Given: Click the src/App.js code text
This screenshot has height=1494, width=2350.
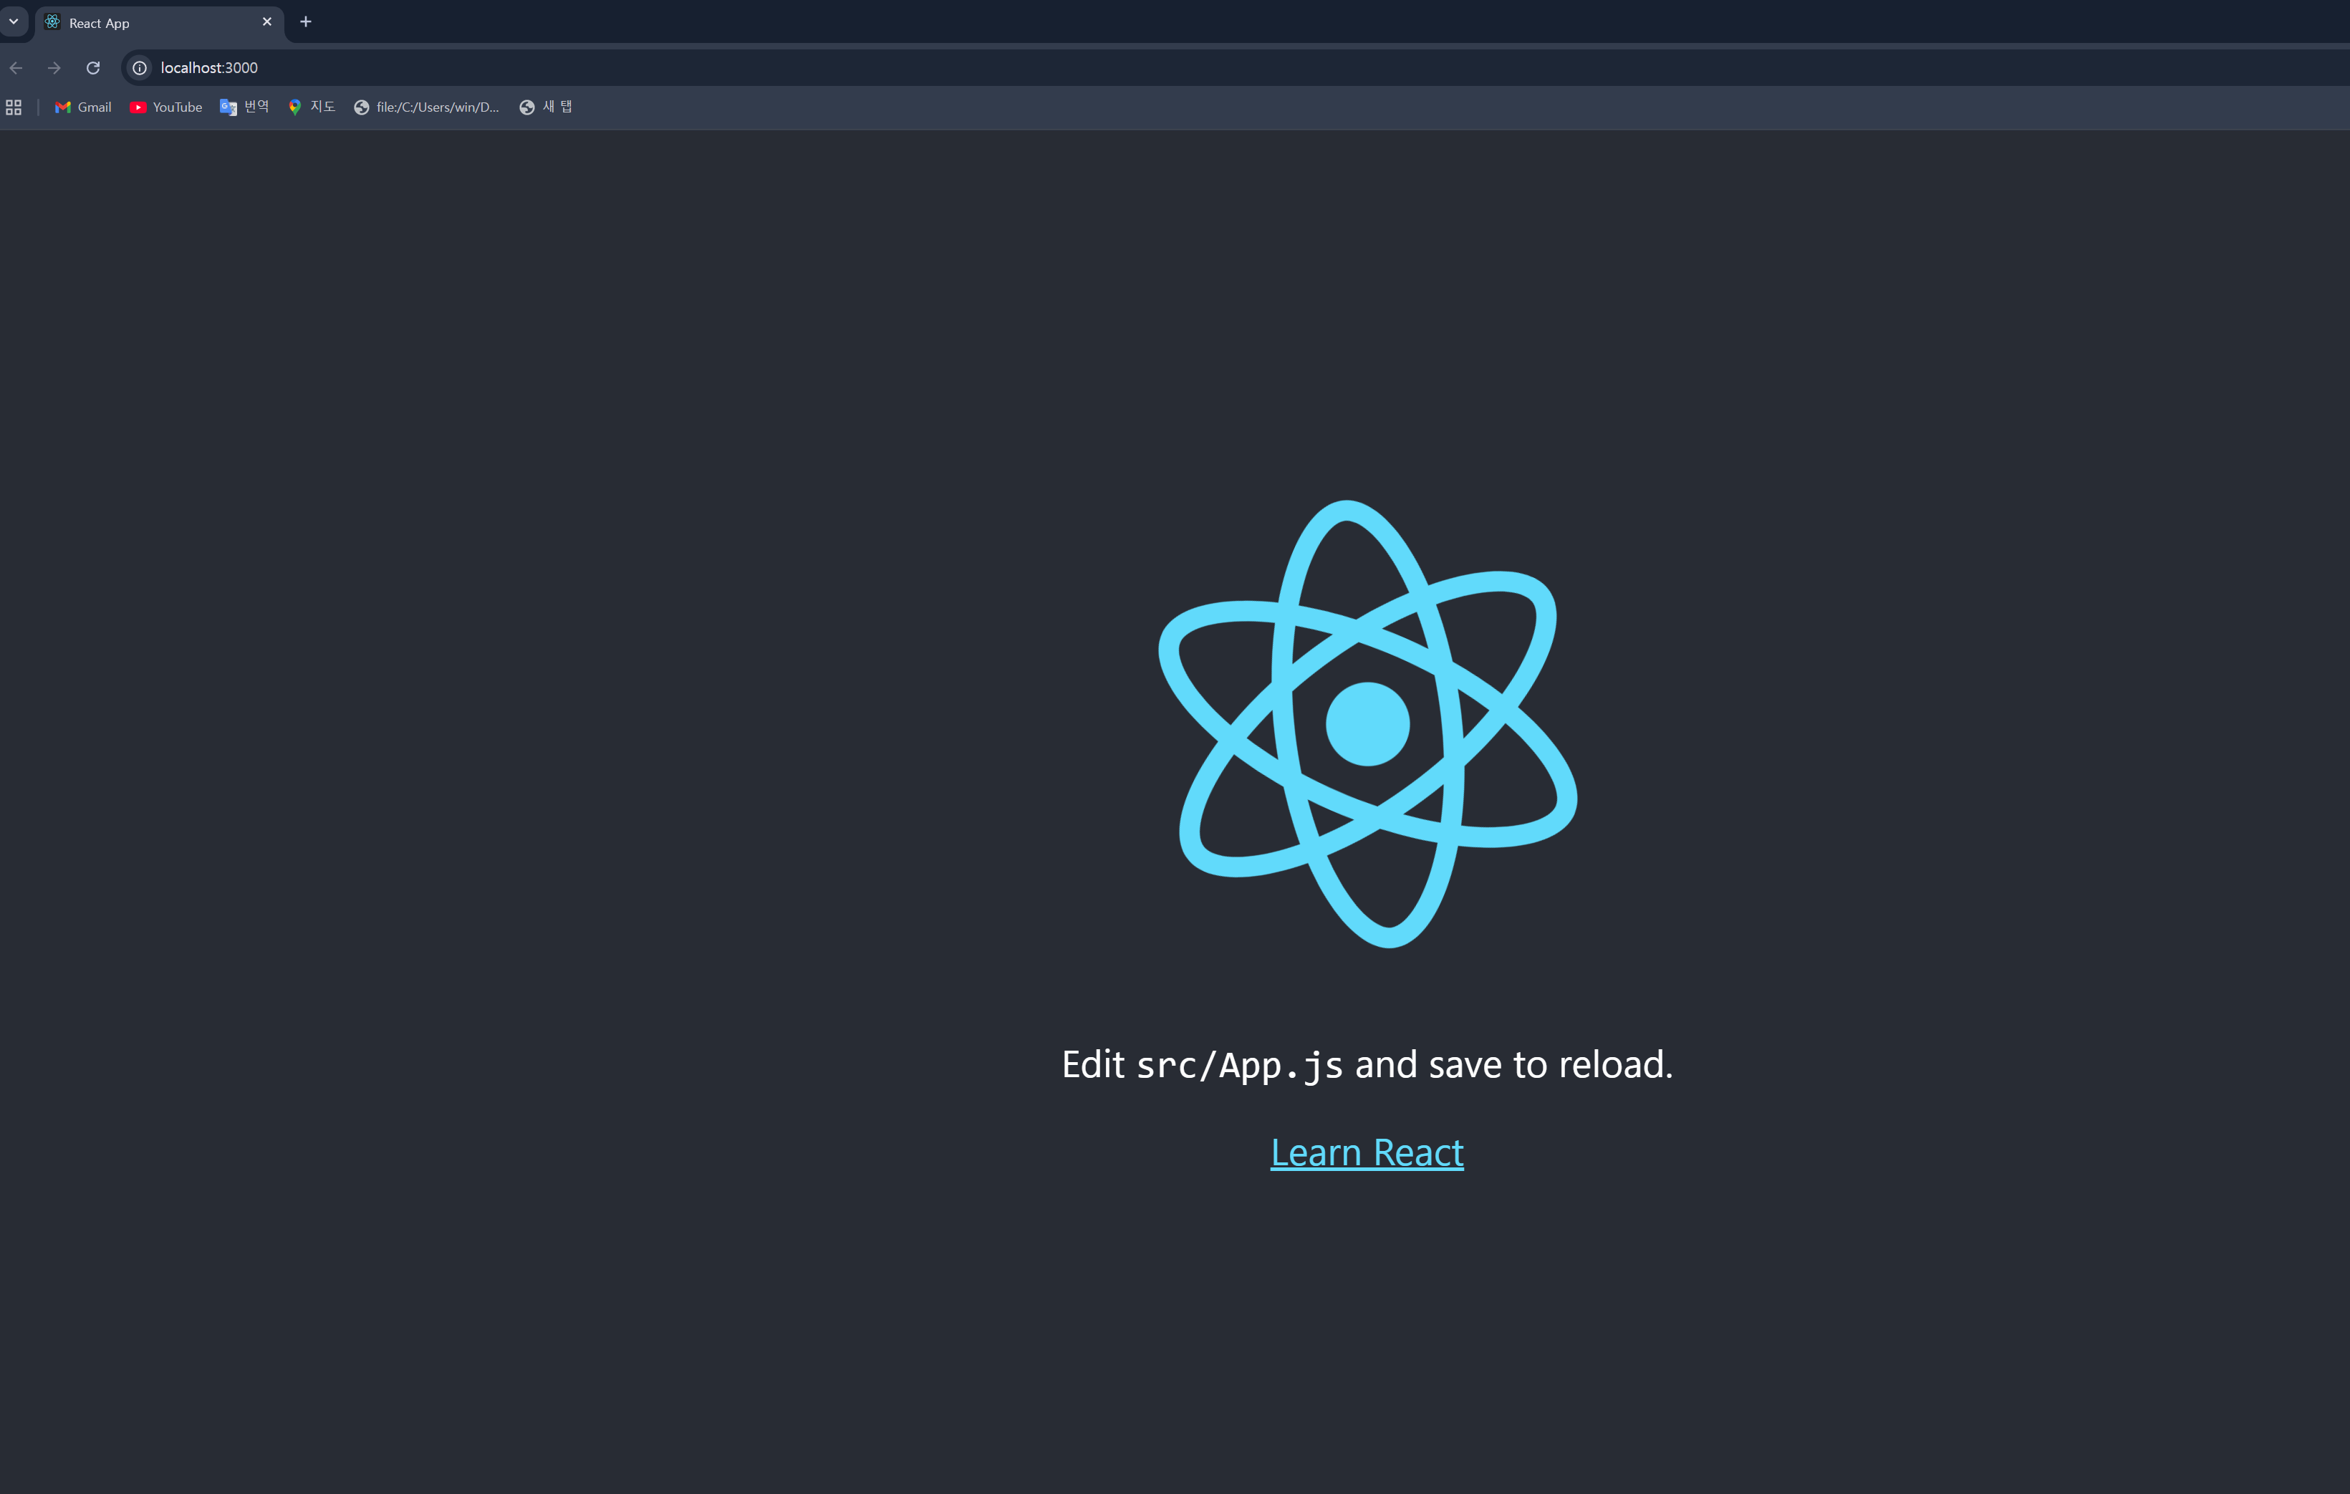Looking at the screenshot, I should point(1239,1064).
